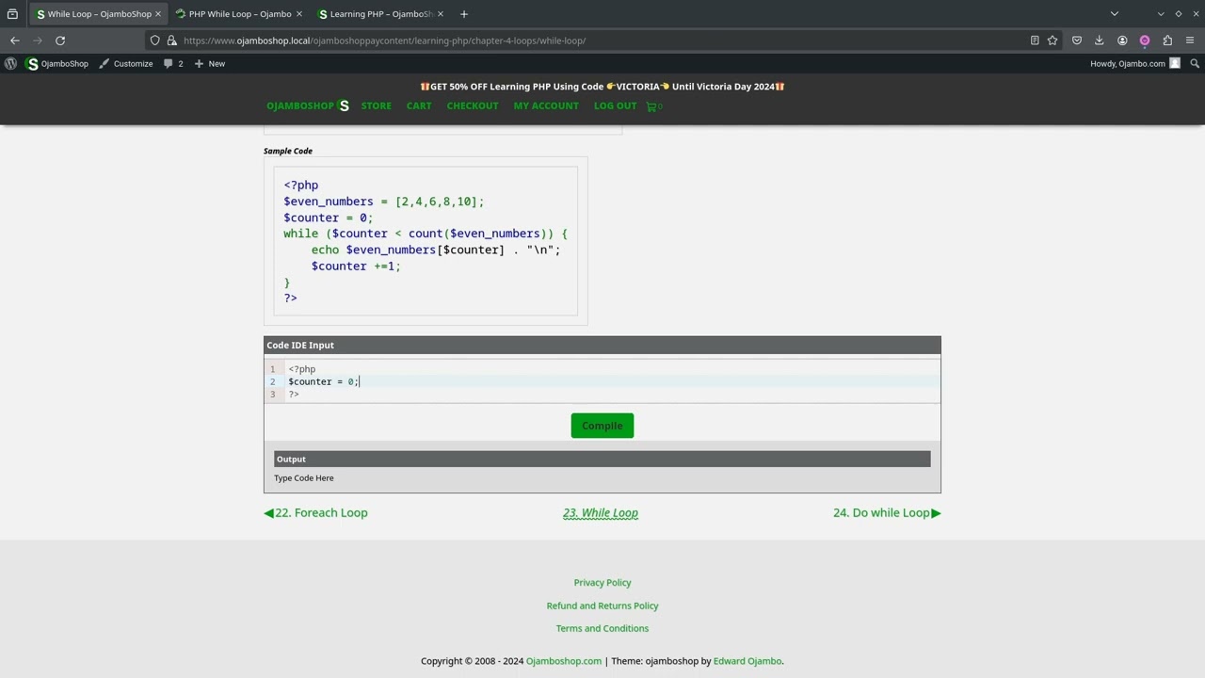
Task: Go to the STORE page
Action: (376, 105)
